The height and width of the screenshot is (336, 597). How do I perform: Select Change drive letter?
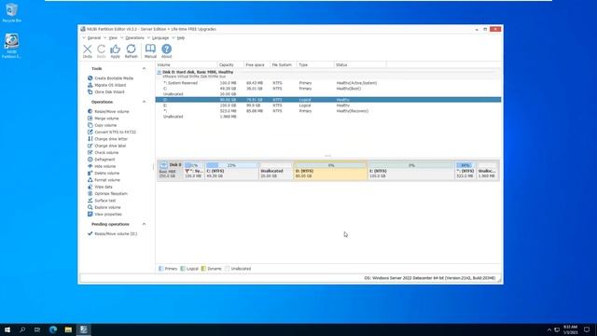107,139
